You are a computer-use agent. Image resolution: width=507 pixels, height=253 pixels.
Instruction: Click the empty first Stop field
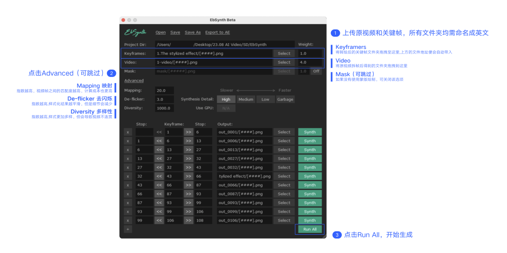(x=144, y=132)
